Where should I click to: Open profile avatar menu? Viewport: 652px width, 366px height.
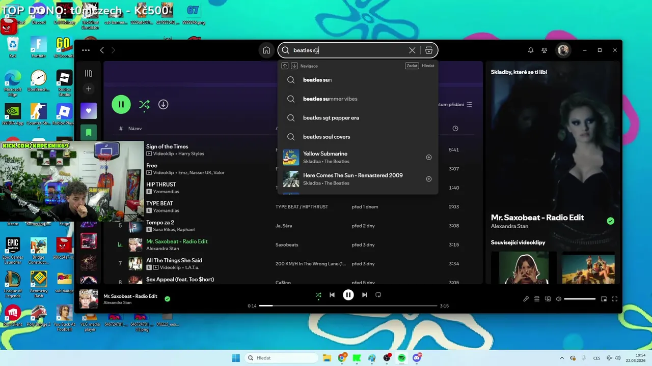click(563, 50)
